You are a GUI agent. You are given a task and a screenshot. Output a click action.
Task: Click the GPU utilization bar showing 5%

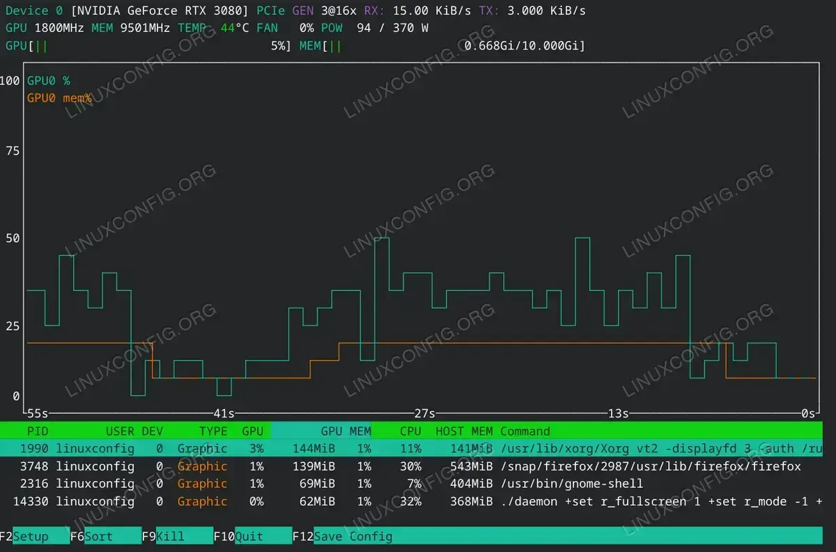click(148, 45)
